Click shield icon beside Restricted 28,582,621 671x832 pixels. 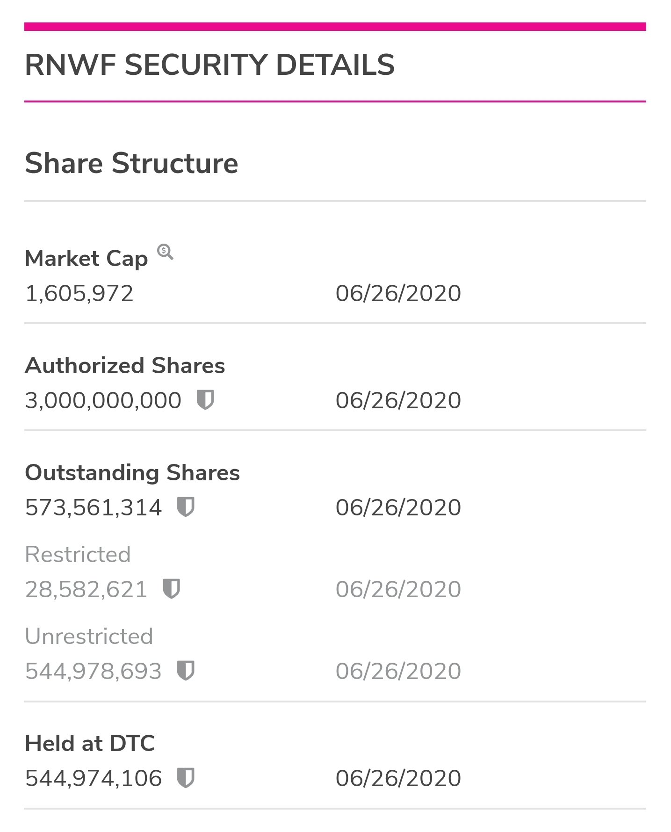coord(171,589)
